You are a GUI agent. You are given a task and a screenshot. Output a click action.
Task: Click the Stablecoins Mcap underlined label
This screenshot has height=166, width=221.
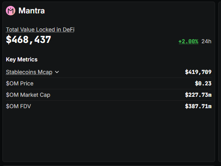coord(29,72)
